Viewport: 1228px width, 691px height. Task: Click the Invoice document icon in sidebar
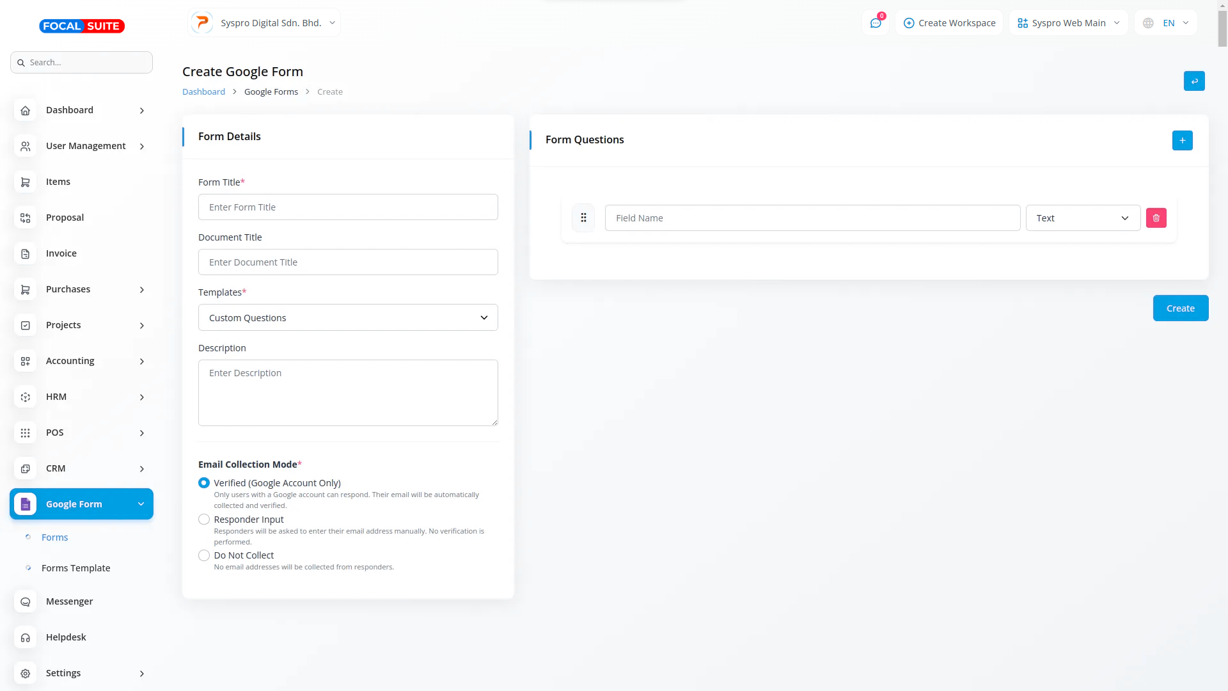(x=26, y=254)
